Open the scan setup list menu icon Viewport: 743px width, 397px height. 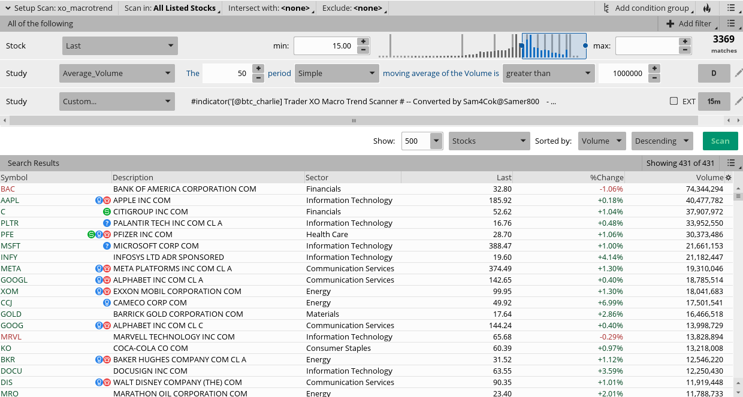pyautogui.click(x=730, y=8)
